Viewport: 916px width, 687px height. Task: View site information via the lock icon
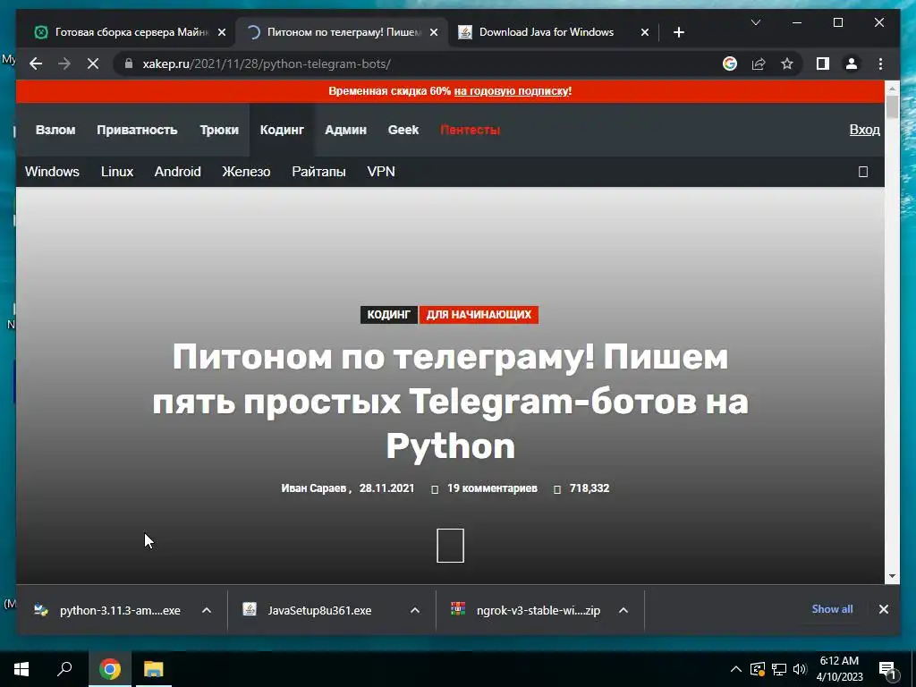(129, 64)
